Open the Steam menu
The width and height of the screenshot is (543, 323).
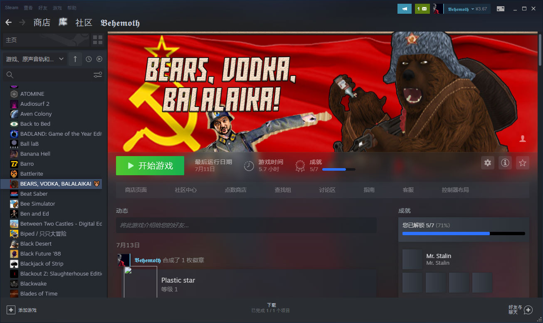(x=12, y=7)
